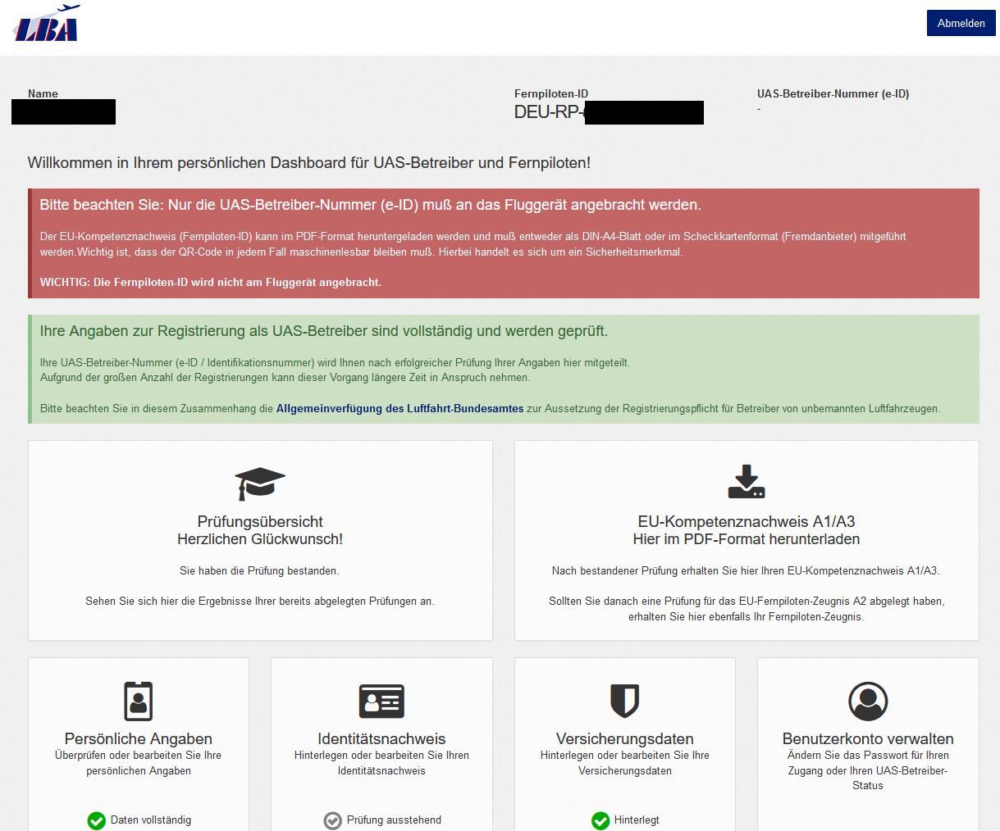Click the download icon for EU-Kompetenznachweis
The width and height of the screenshot is (1000, 831).
point(746,482)
